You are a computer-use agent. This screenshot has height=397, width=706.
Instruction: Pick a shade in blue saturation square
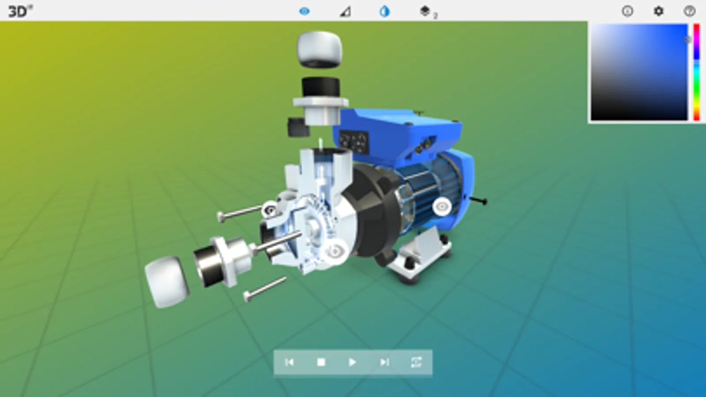[x=639, y=72]
